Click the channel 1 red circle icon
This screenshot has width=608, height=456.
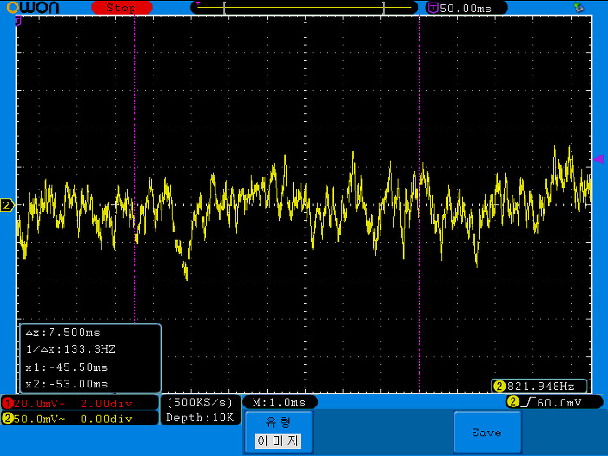pyautogui.click(x=8, y=403)
